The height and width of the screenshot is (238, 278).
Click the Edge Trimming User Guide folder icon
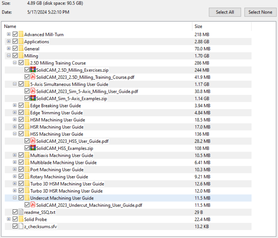tap(27, 112)
